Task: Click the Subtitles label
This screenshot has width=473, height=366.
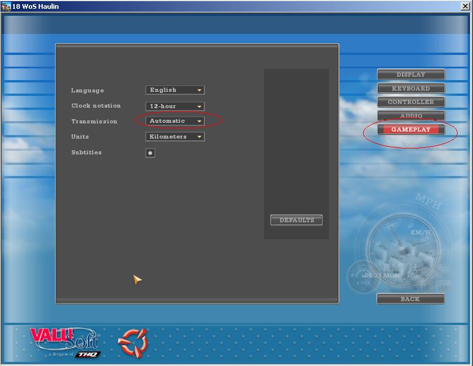Action: 86,153
